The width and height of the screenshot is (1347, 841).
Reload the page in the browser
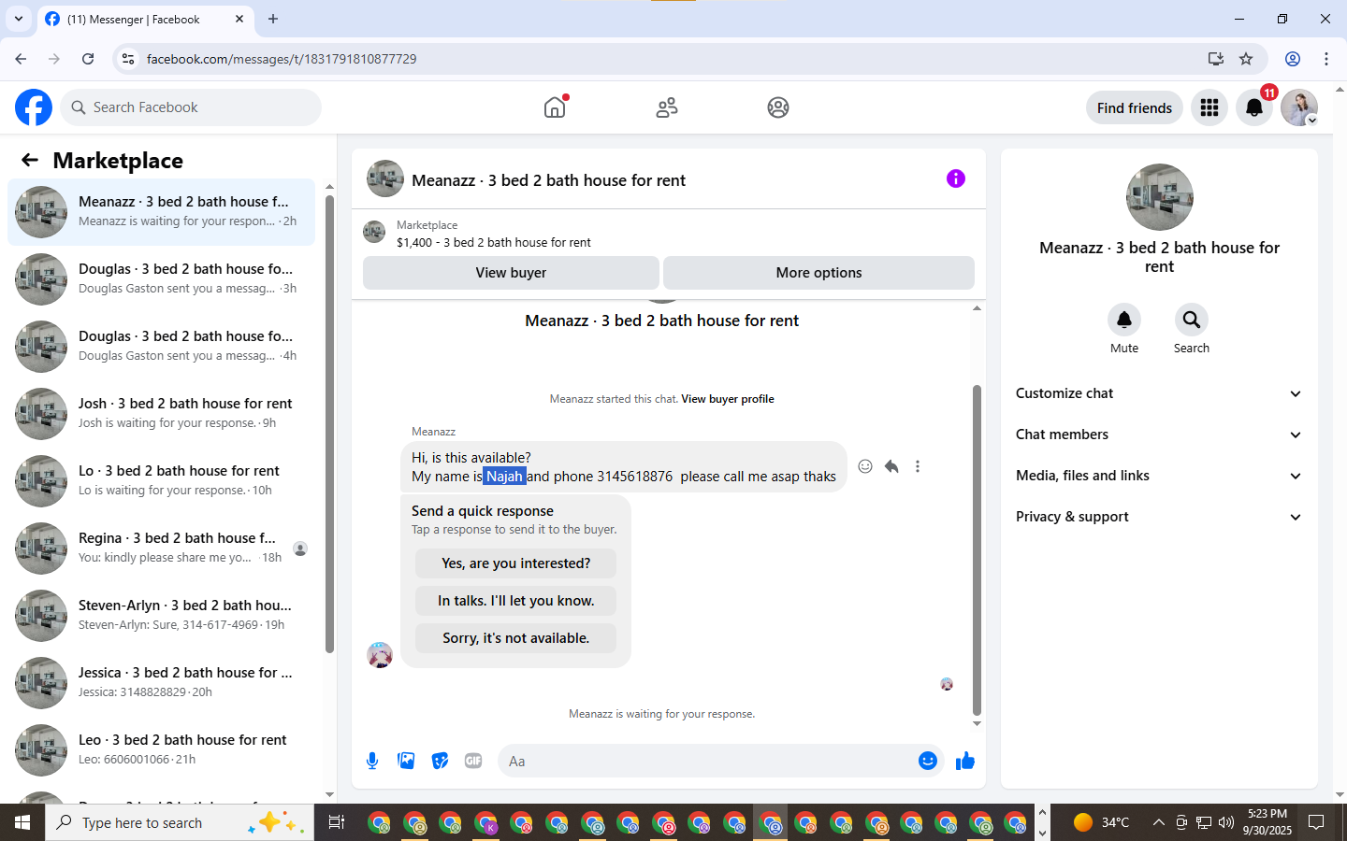pos(88,59)
